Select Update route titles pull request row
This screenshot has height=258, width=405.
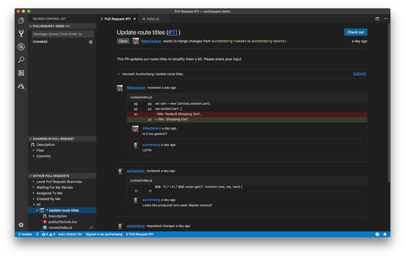click(62, 211)
